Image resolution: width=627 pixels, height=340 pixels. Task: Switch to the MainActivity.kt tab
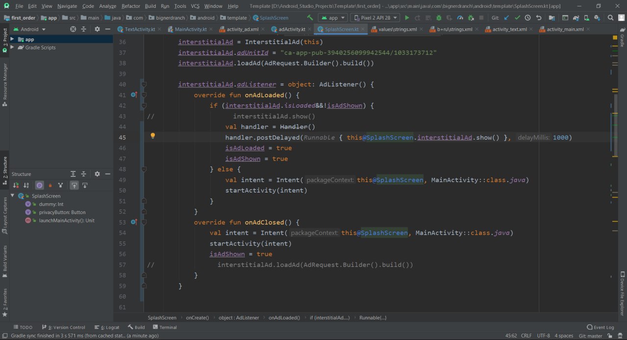pos(191,29)
